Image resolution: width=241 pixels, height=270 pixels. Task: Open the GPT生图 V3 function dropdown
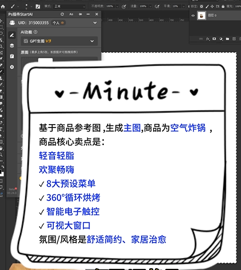coord(59,41)
